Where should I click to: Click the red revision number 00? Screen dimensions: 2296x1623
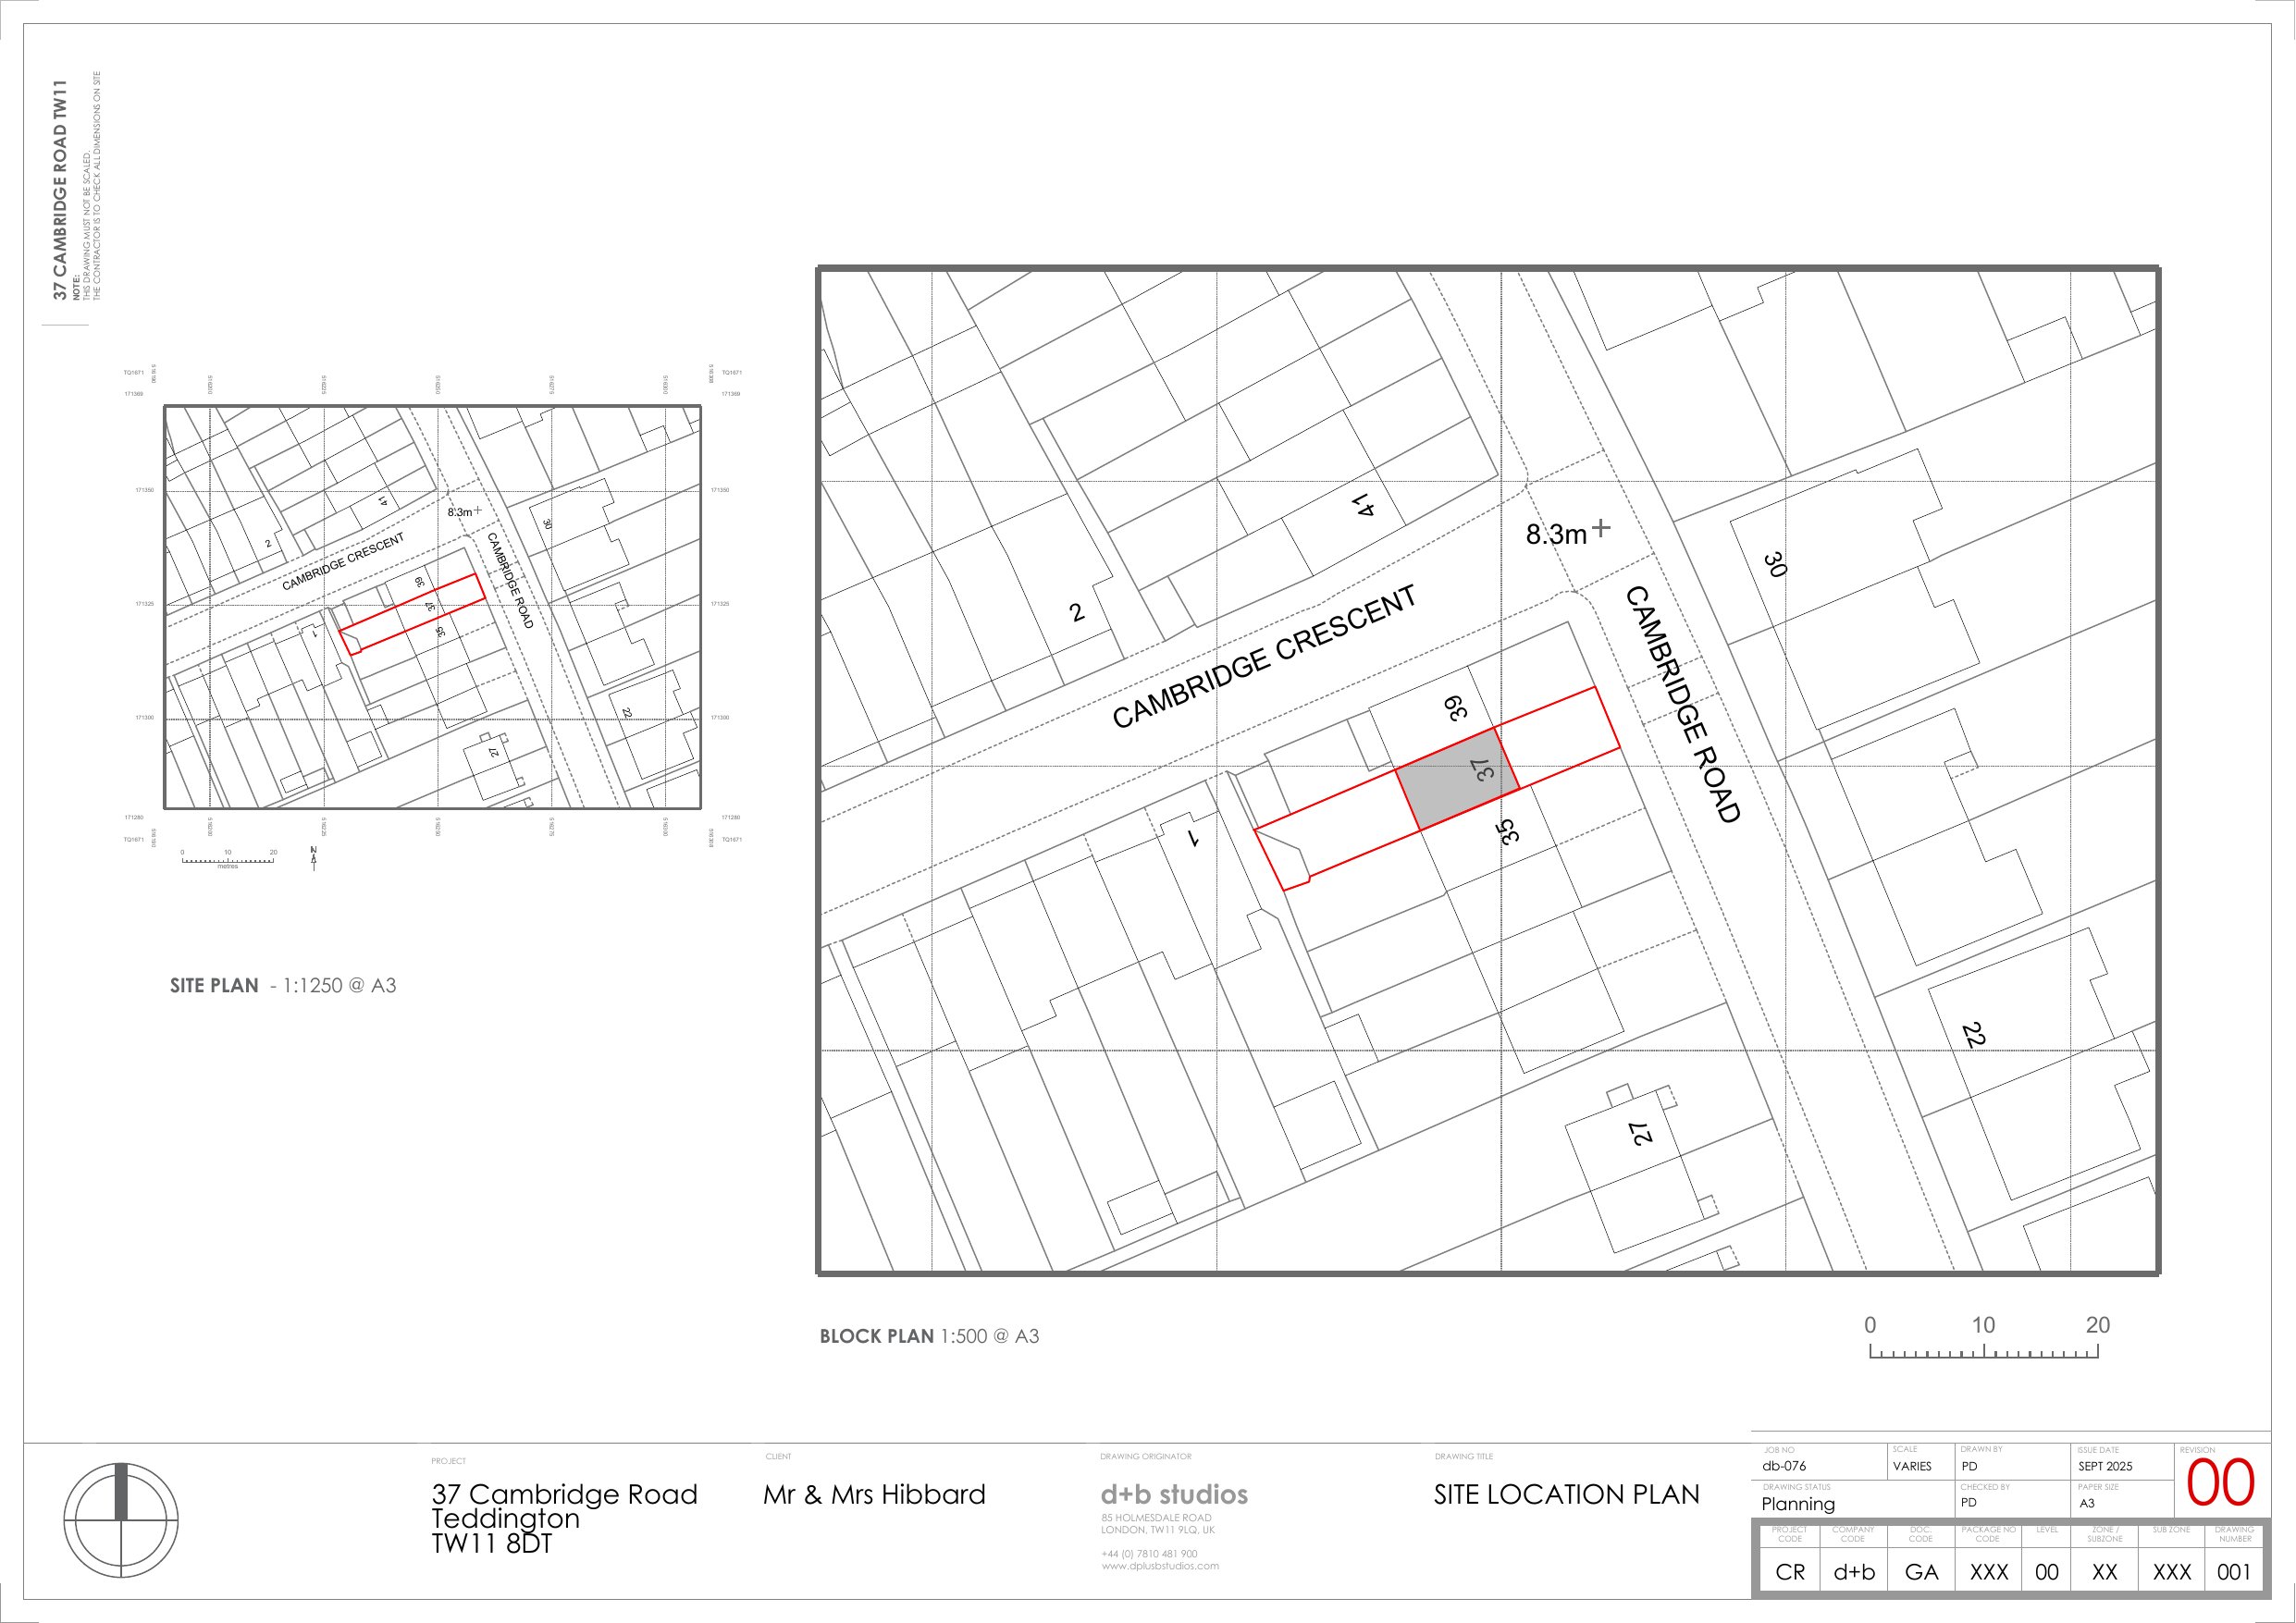coord(2220,1483)
